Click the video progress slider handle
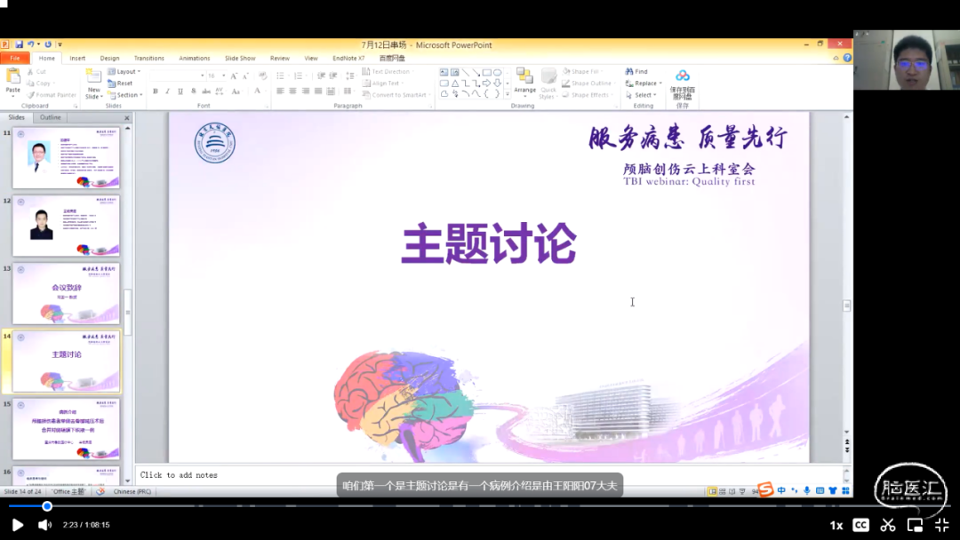Screen dimensions: 960x540 pos(47,506)
